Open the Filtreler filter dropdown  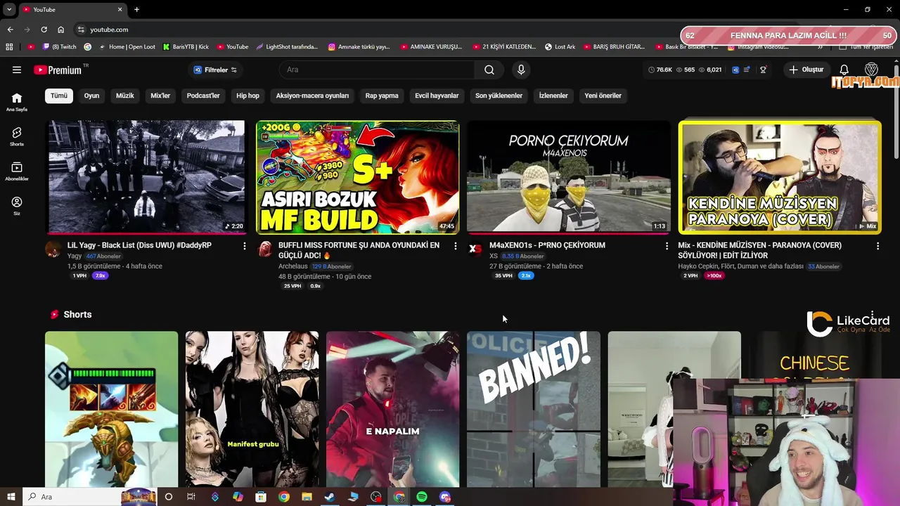215,70
